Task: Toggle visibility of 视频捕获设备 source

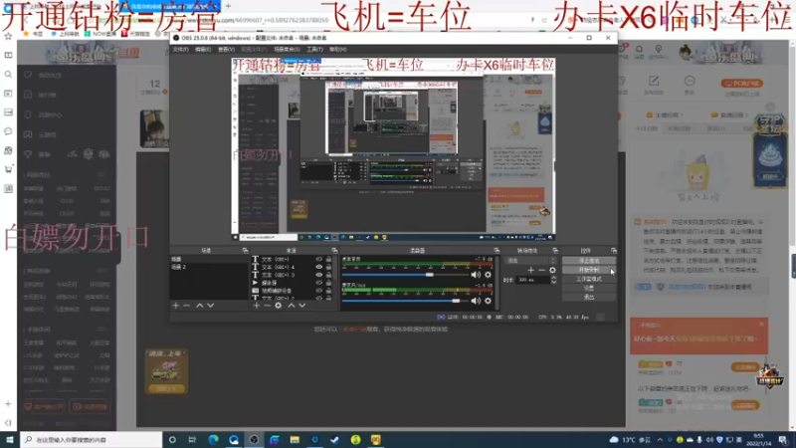Action: point(318,291)
